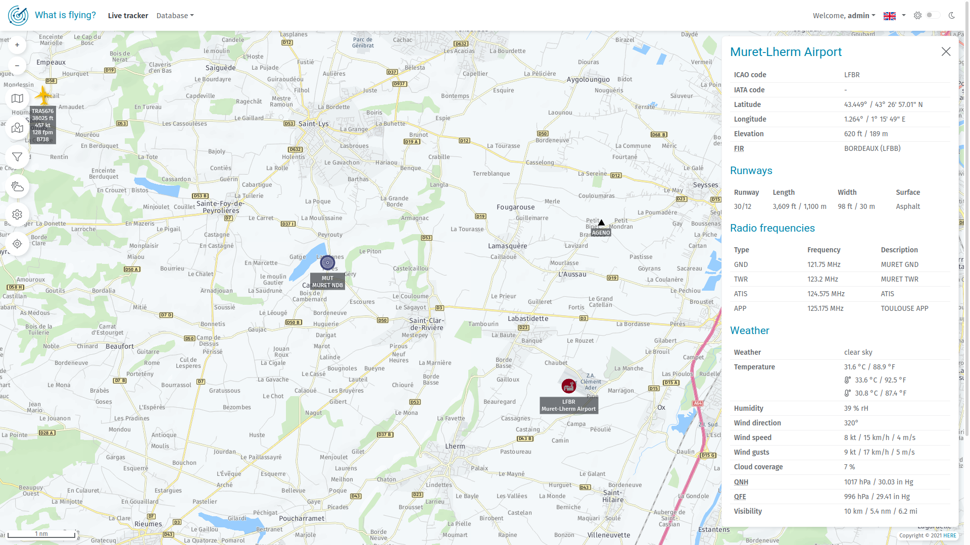Click the LFBR airport marker on map

click(x=569, y=387)
